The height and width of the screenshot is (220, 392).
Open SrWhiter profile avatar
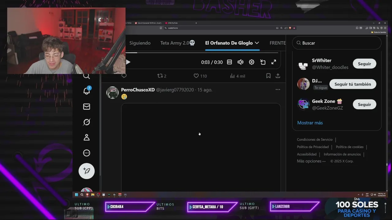tap(303, 64)
